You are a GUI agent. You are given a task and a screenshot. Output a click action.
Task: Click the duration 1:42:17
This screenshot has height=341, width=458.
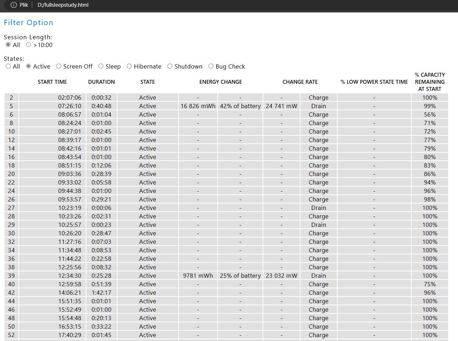(x=102, y=293)
